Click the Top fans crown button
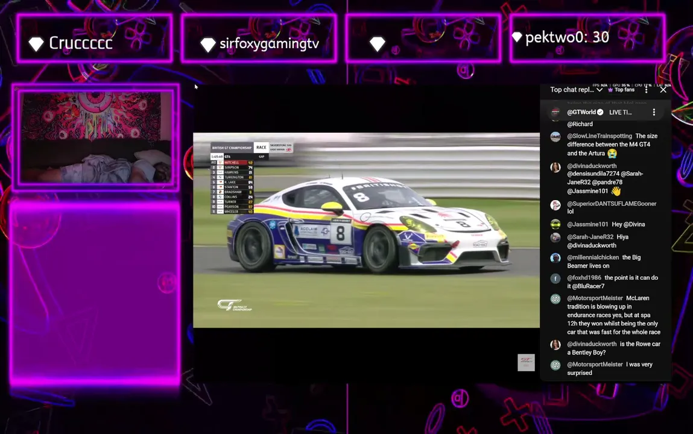The width and height of the screenshot is (693, 434). tap(621, 90)
